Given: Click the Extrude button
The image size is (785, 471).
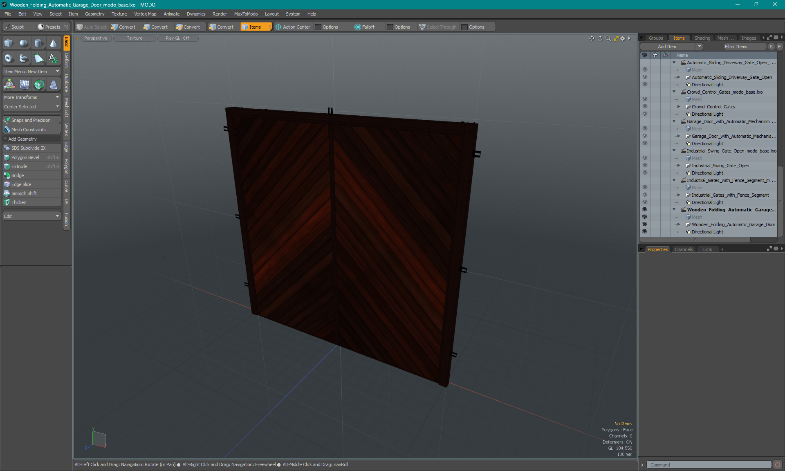Looking at the screenshot, I should pyautogui.click(x=31, y=166).
